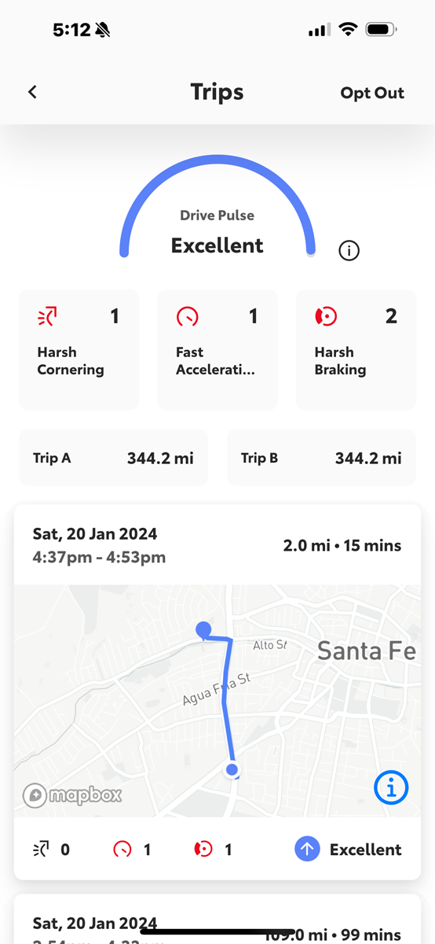This screenshot has width=435, height=944.
Task: Tap the Harsh Braking red icon
Action: [x=326, y=317]
